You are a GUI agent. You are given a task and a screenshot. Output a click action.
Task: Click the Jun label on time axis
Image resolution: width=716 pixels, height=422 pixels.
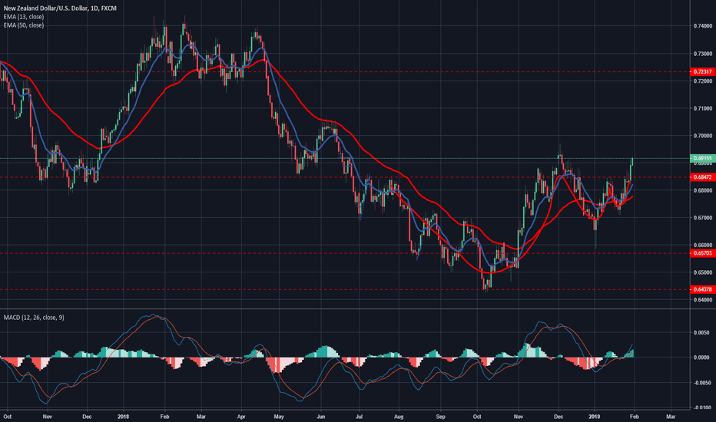coord(320,417)
